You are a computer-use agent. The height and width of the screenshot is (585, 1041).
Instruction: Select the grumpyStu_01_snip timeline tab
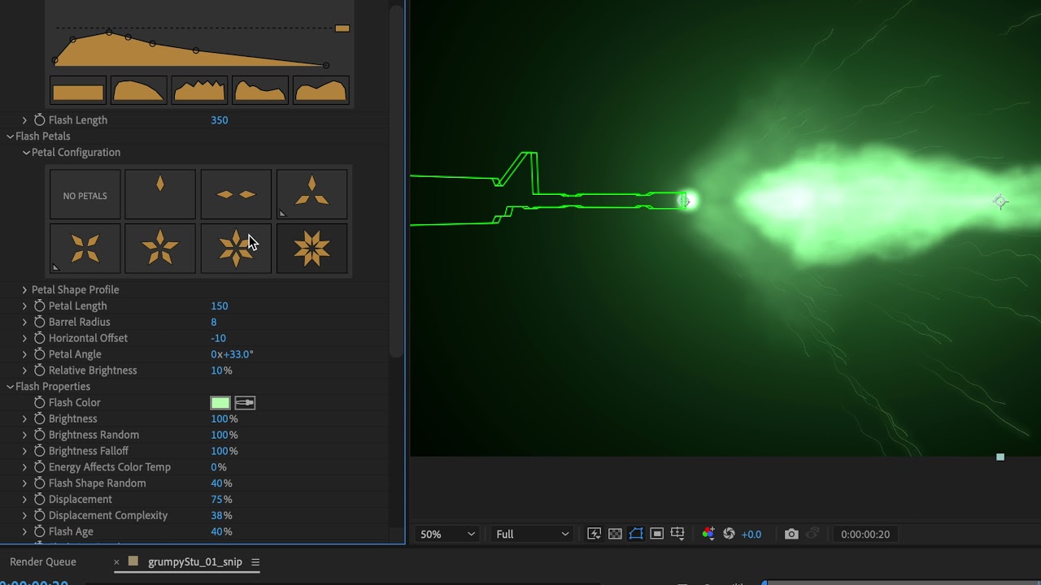click(195, 561)
